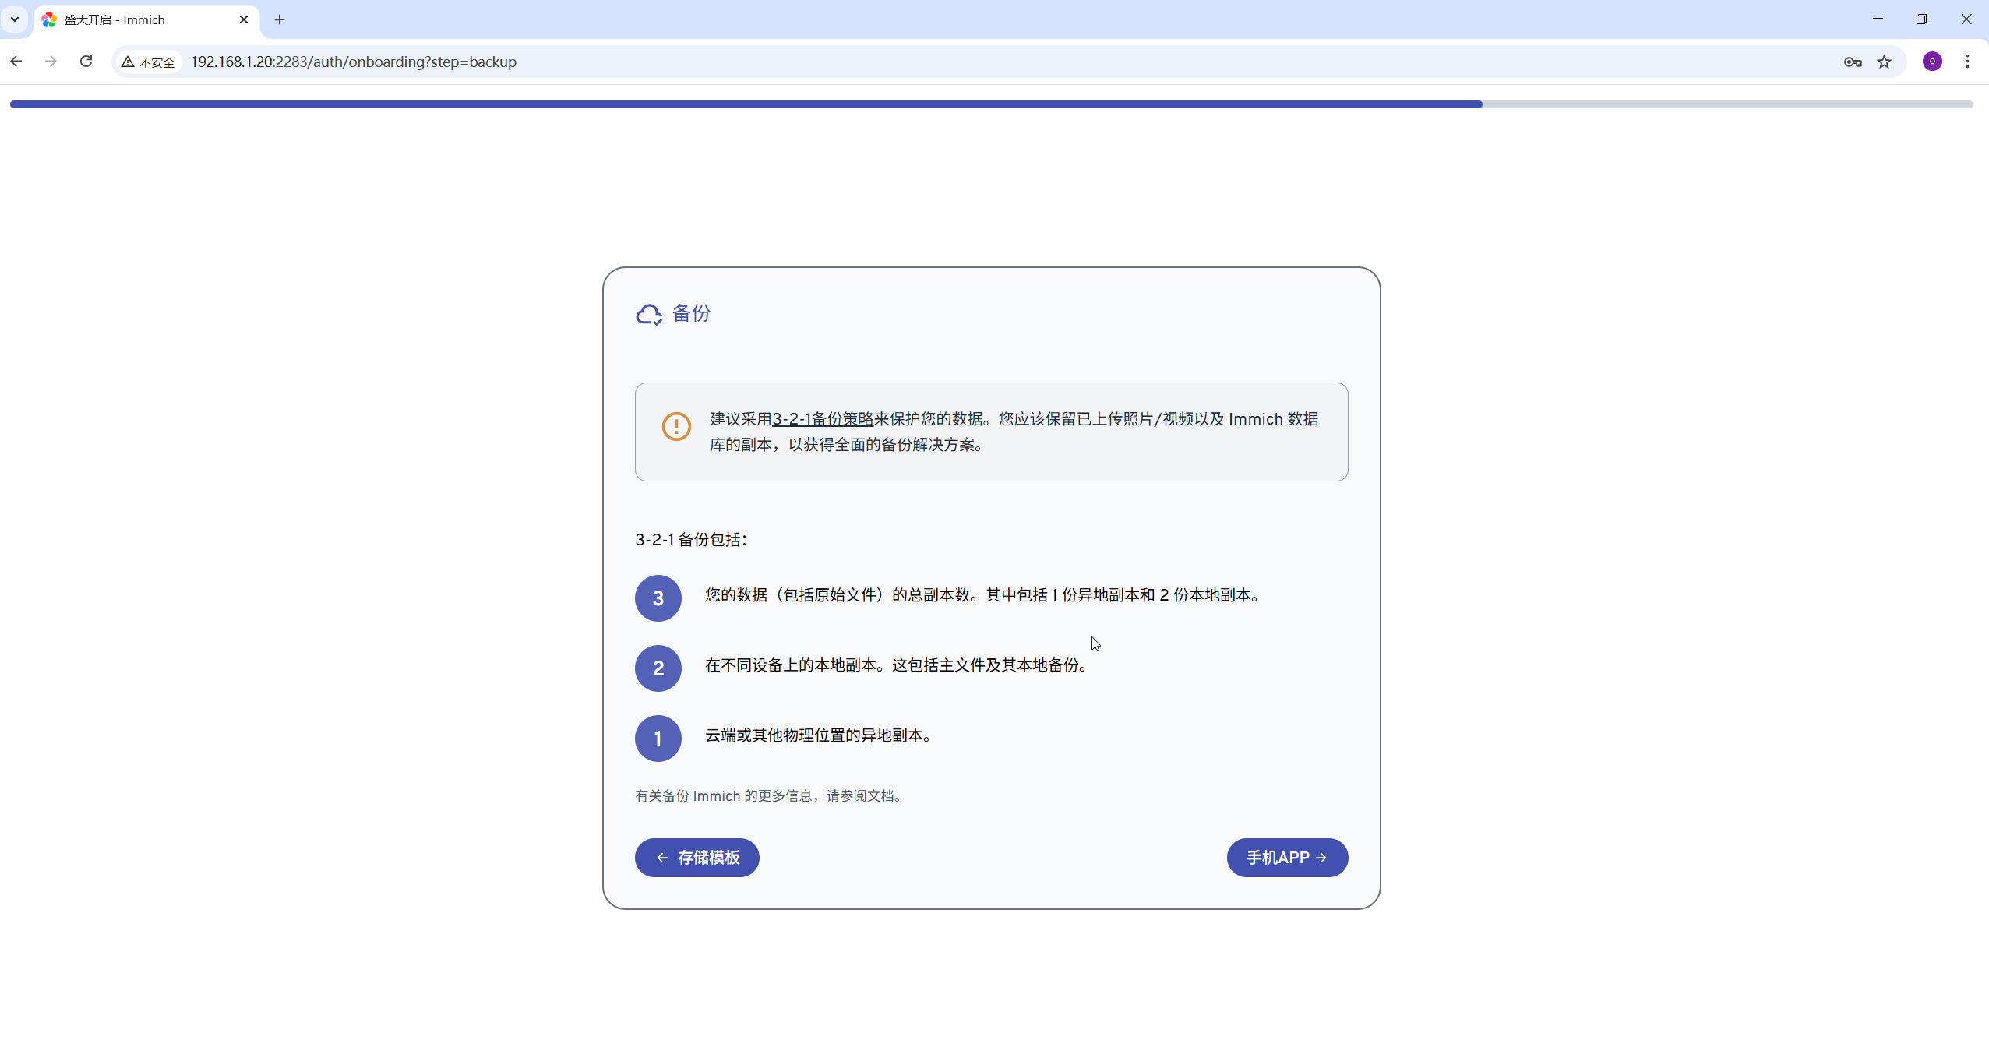Open the password manager key icon
Viewport: 1989px width, 1040px height.
(1853, 62)
